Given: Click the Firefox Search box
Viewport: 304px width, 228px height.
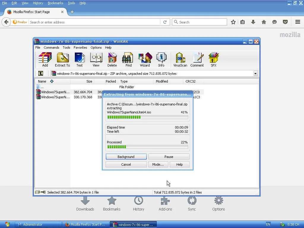Looking at the screenshot, I should [199, 22].
